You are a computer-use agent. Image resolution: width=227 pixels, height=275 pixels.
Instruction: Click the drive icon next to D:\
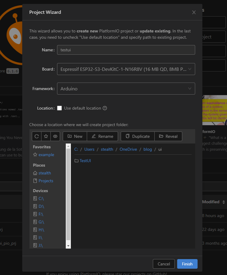35,206
